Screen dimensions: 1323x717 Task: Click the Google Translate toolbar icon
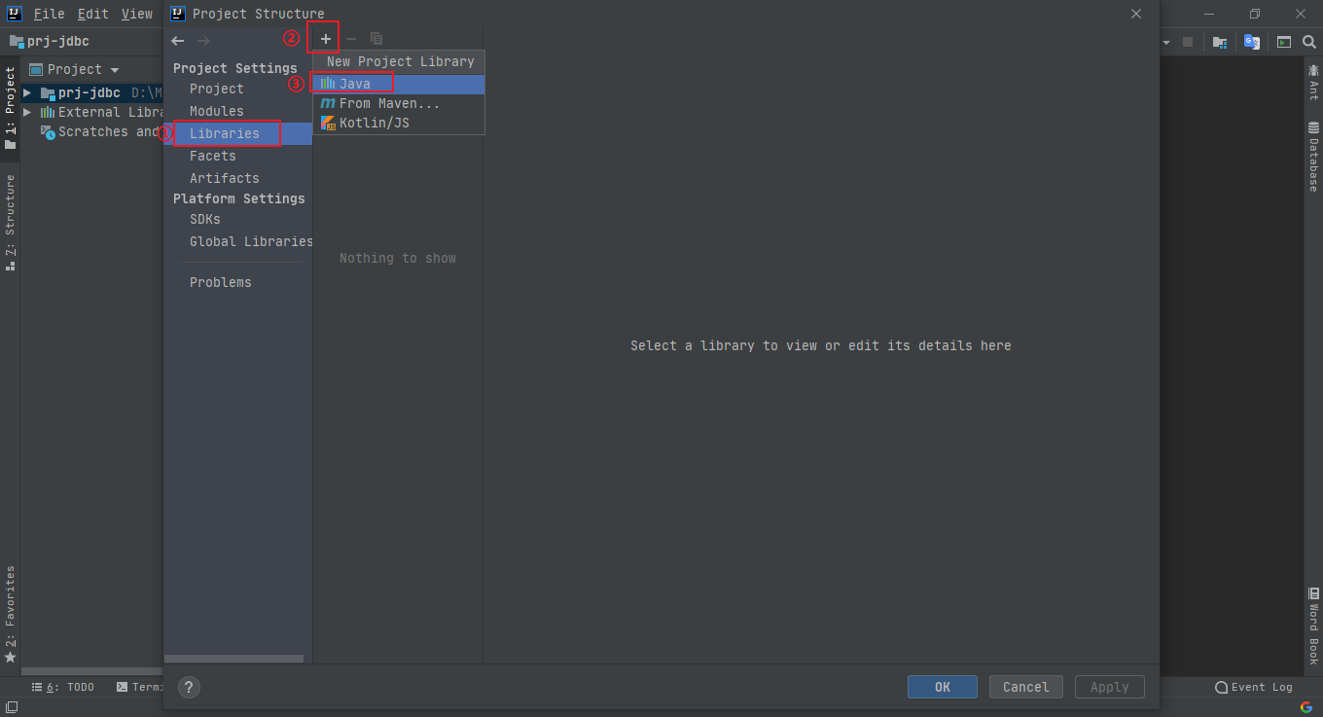tap(1252, 42)
